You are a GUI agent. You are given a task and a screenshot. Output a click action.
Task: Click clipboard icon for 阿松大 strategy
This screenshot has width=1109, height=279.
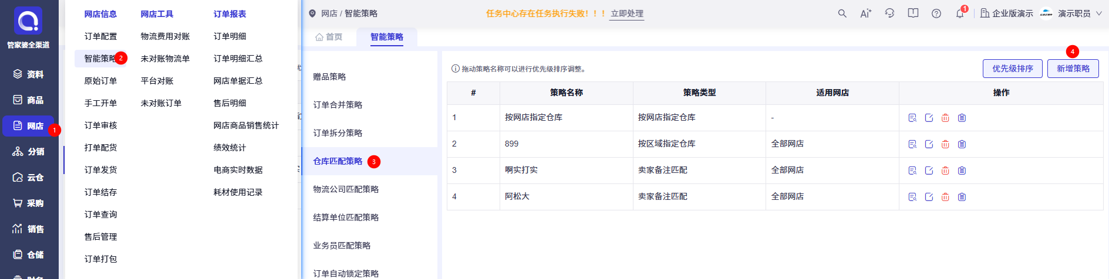click(x=962, y=197)
